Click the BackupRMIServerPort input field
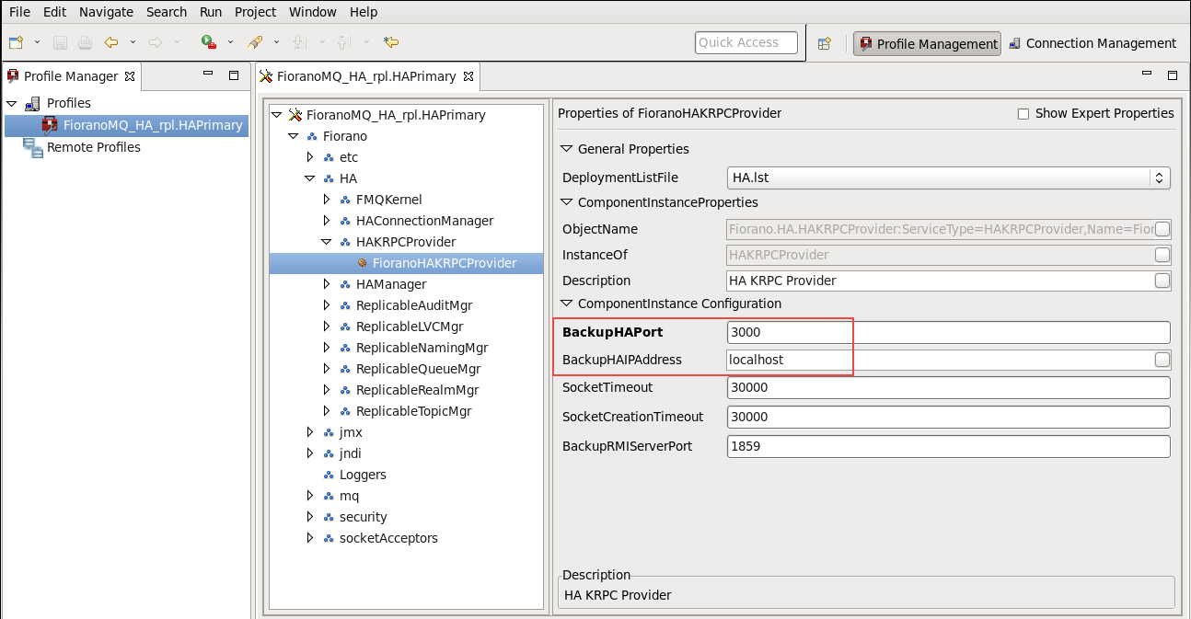The width and height of the screenshot is (1191, 619). coord(948,446)
